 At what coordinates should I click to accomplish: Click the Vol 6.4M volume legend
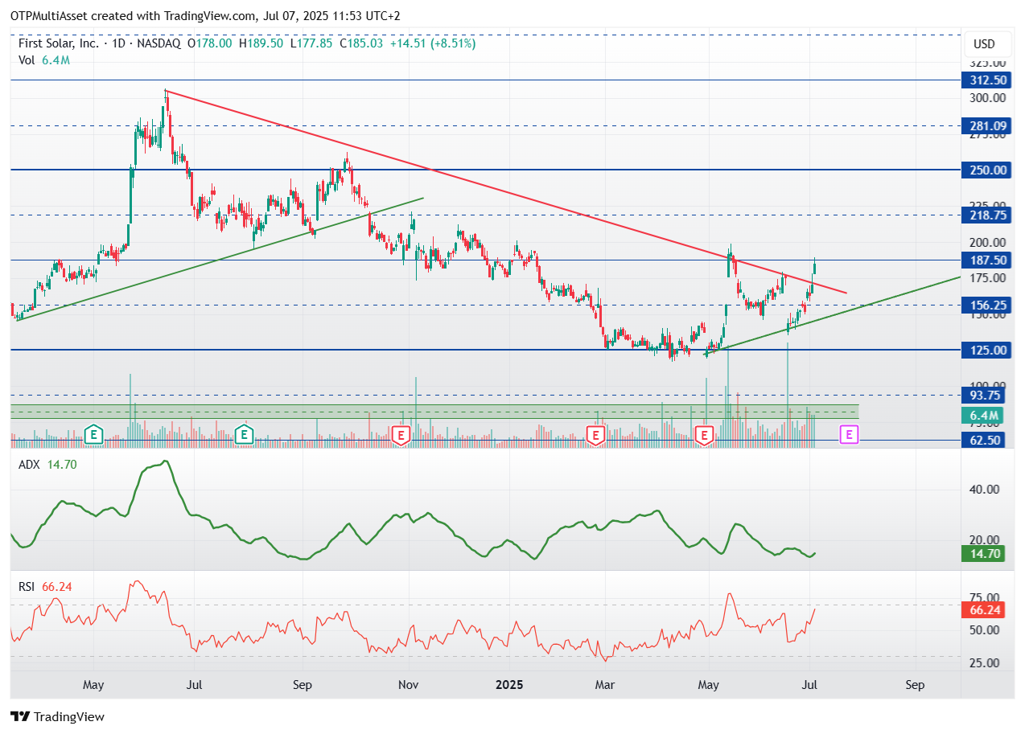44,59
